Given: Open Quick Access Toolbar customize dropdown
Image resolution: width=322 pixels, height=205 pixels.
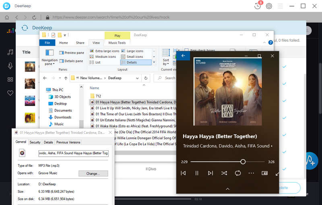Looking at the screenshot, I should click(65, 35).
